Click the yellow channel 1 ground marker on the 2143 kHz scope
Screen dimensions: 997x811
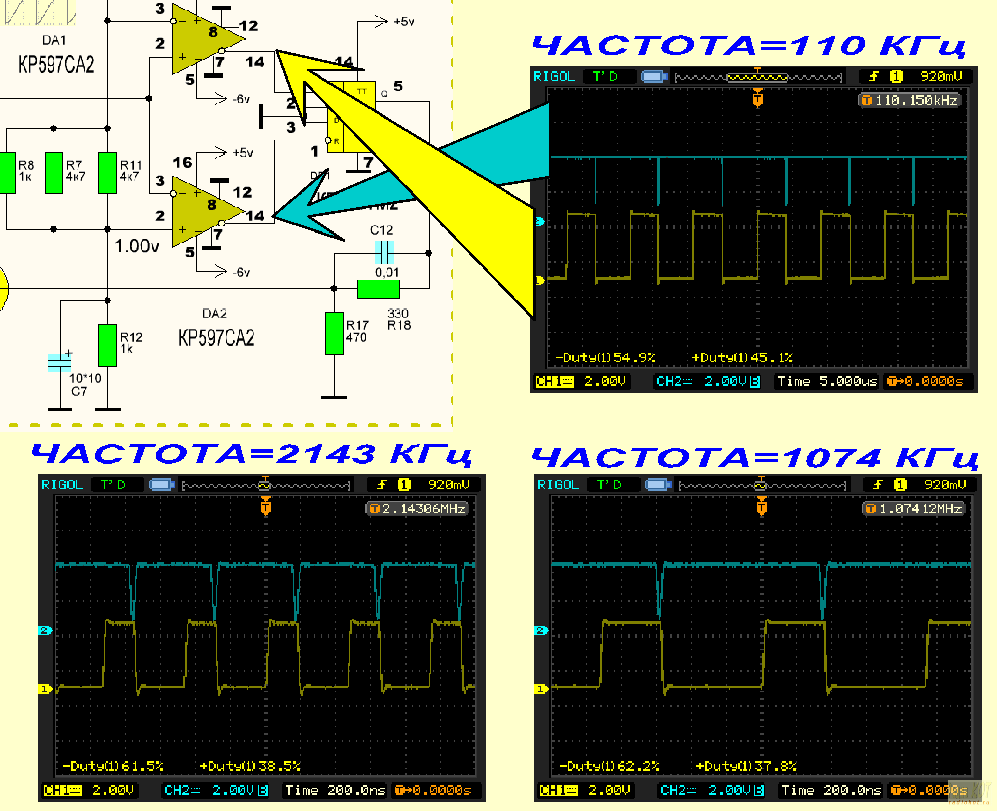tap(45, 689)
